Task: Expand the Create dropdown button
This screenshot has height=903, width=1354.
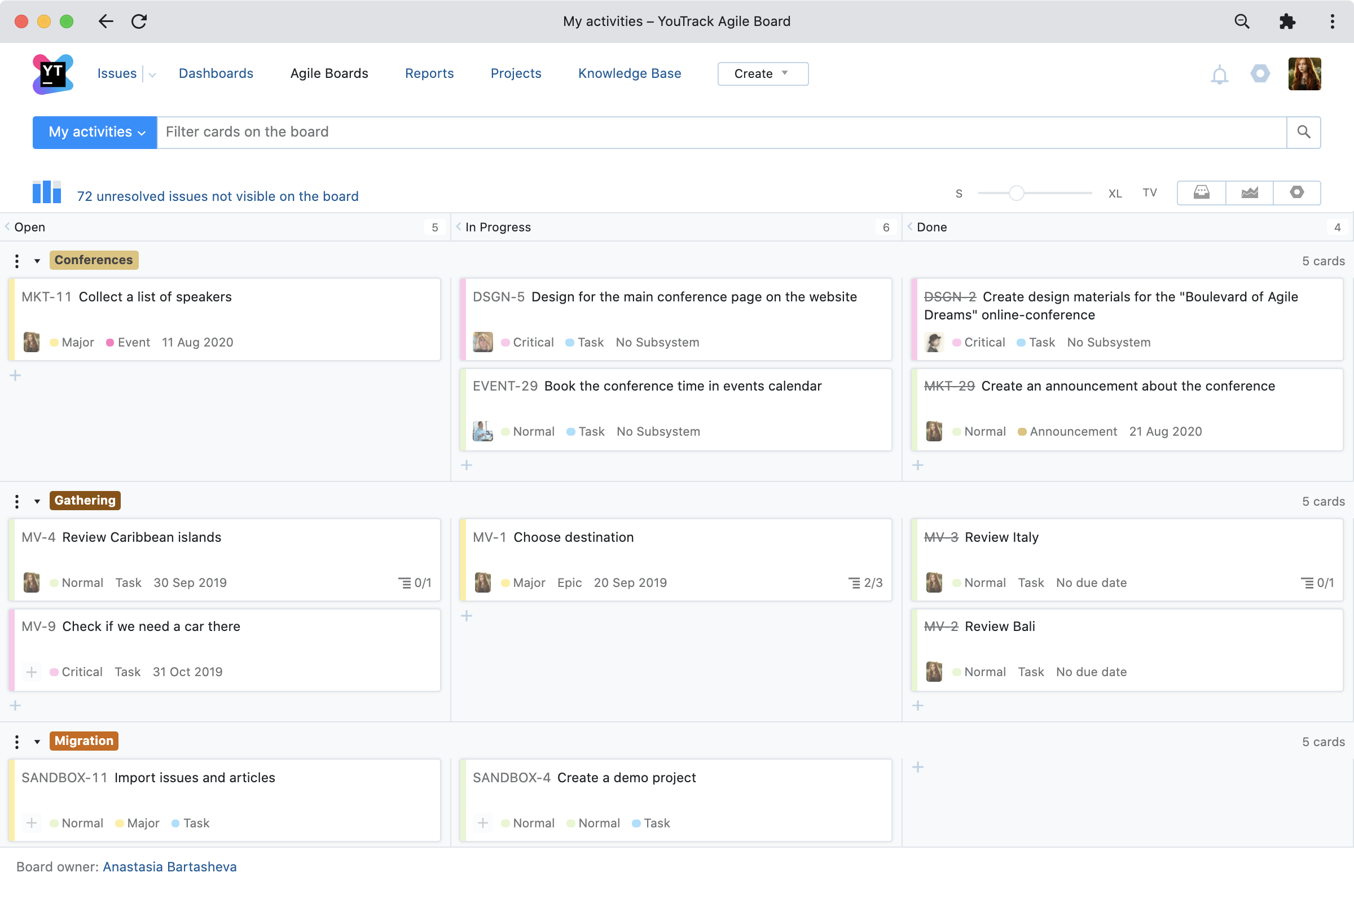Action: [762, 74]
